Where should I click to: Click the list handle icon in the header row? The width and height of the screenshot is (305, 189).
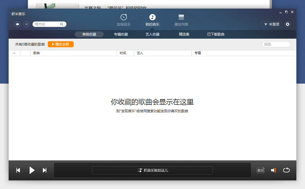coord(14,53)
